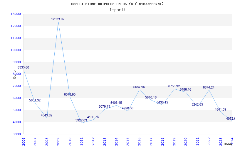Click the 2014 year label
The width and height of the screenshot is (235, 147).
point(116,142)
